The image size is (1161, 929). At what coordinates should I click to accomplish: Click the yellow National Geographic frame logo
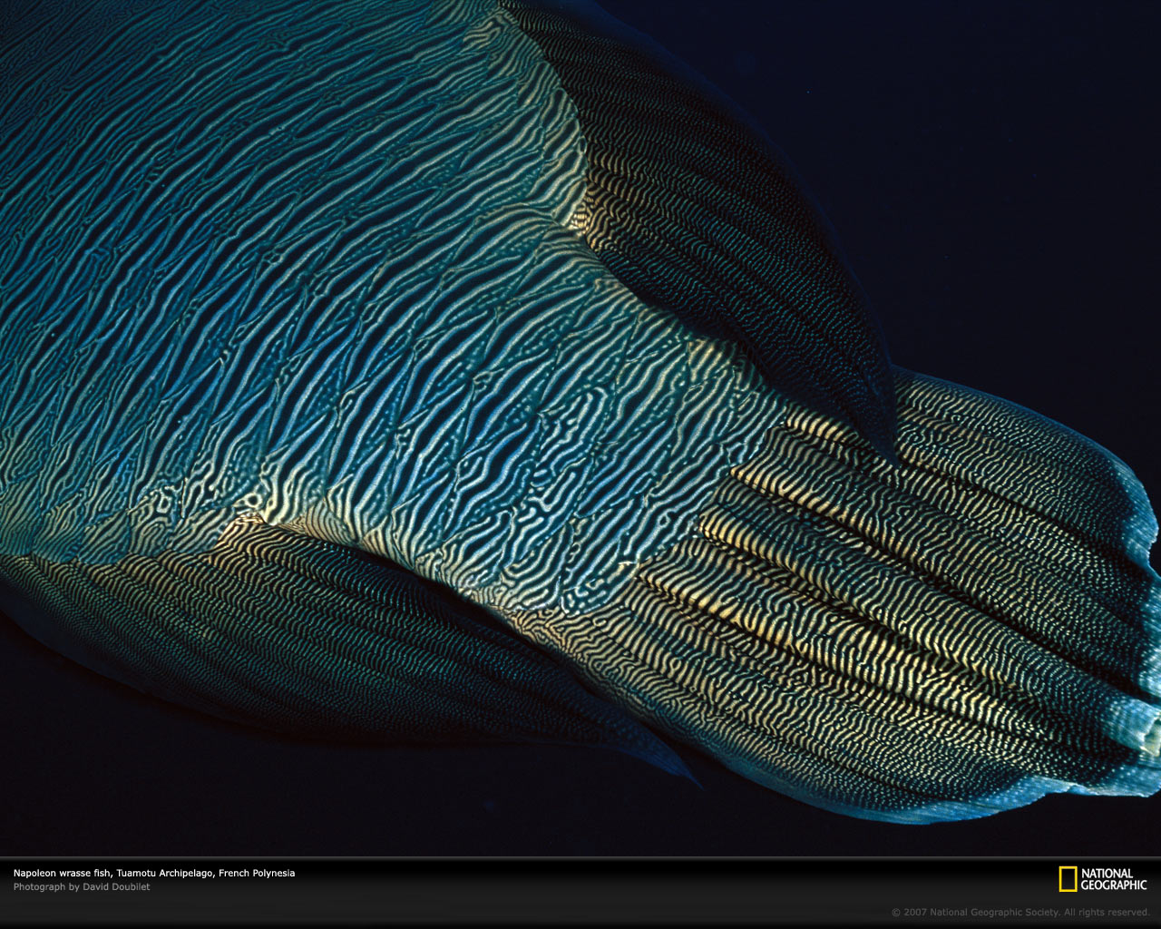point(1068,879)
